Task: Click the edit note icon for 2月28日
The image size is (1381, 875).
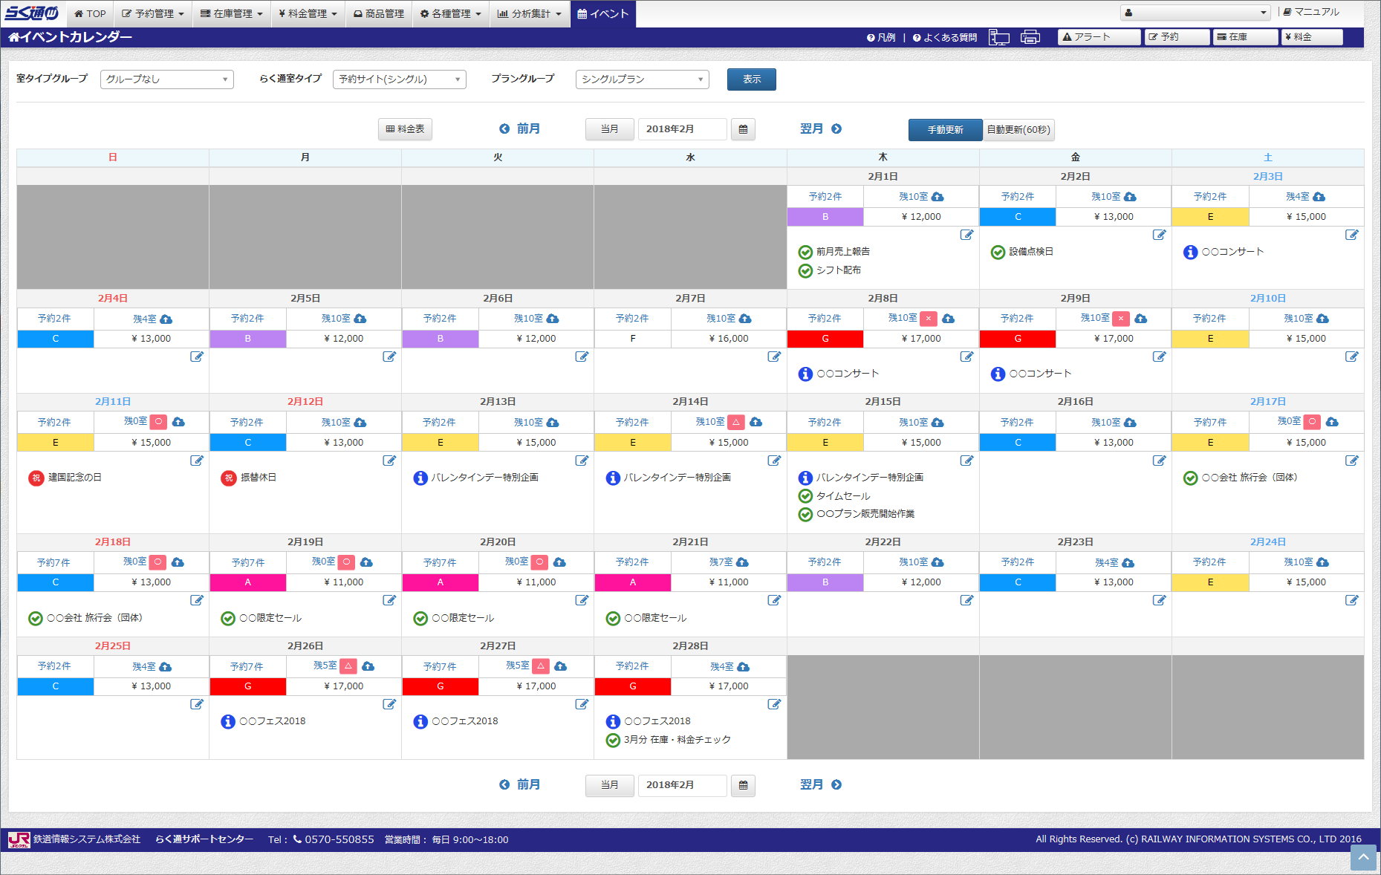Action: point(774,704)
